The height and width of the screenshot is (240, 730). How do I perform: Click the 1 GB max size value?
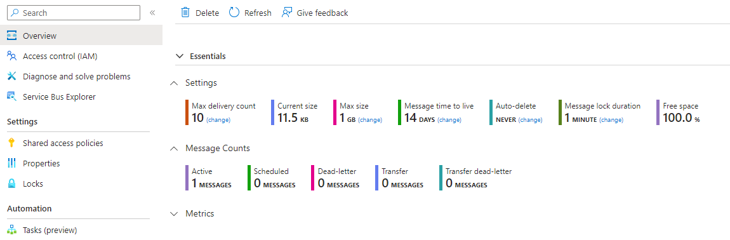point(348,118)
